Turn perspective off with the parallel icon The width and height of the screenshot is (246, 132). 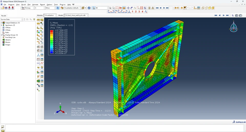149,8
